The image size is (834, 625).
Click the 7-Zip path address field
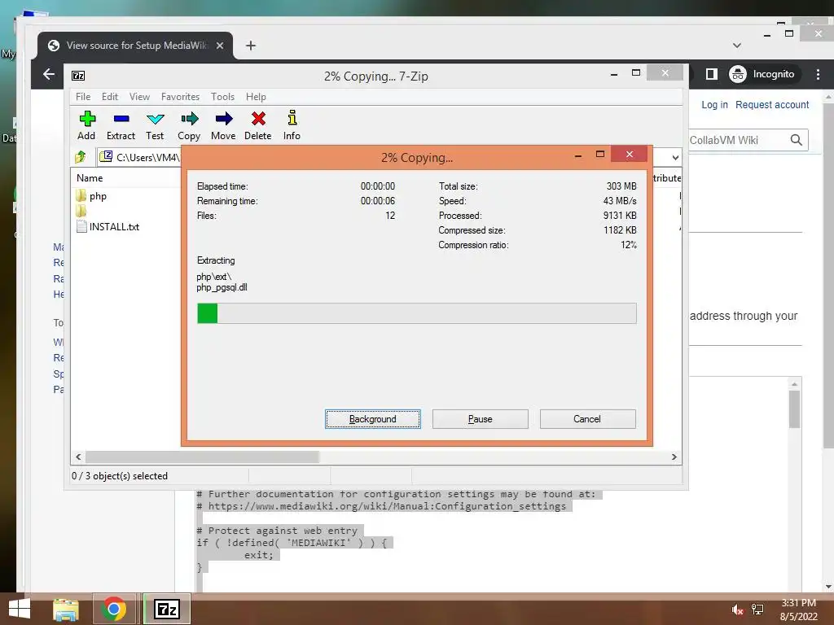[x=140, y=157]
